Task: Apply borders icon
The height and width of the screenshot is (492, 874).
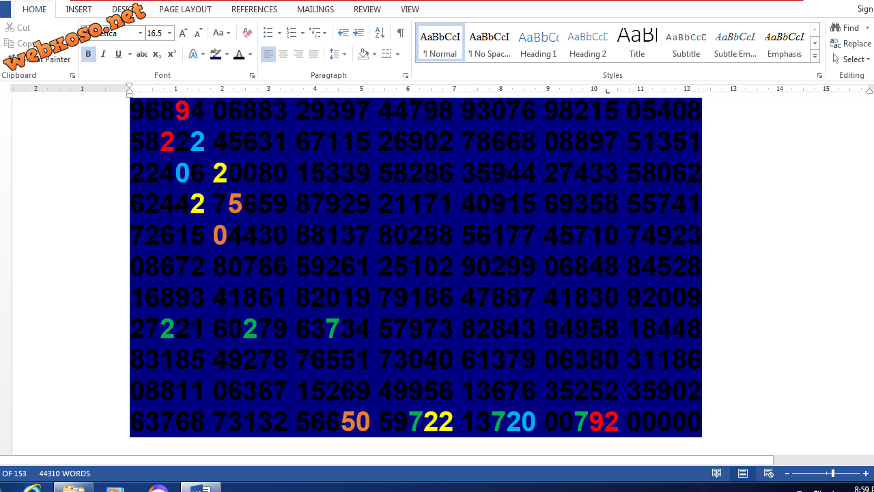Action: (386, 54)
